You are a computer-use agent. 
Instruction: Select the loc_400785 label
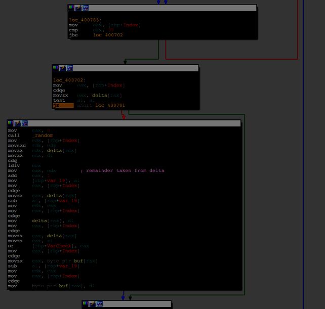point(82,20)
